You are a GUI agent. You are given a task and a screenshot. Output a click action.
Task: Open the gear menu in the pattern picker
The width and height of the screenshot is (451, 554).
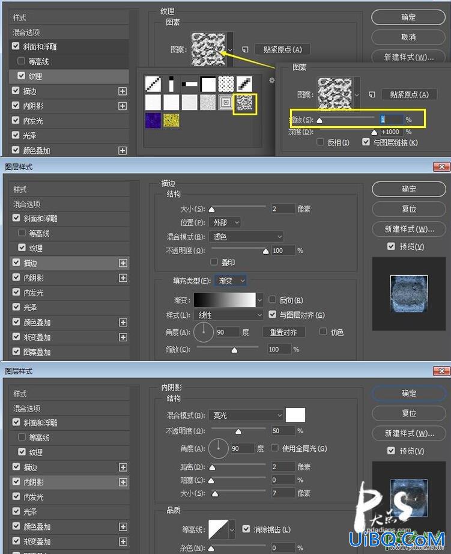coord(271,80)
